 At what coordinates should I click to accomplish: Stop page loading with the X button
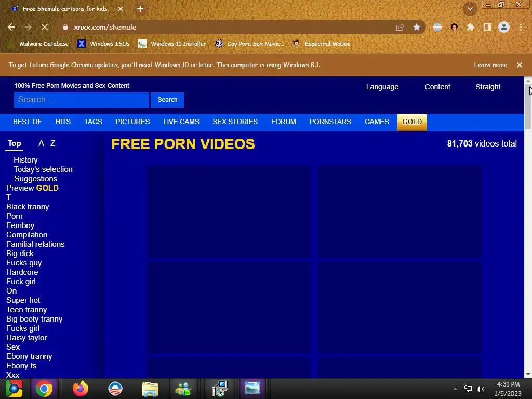[x=45, y=27]
